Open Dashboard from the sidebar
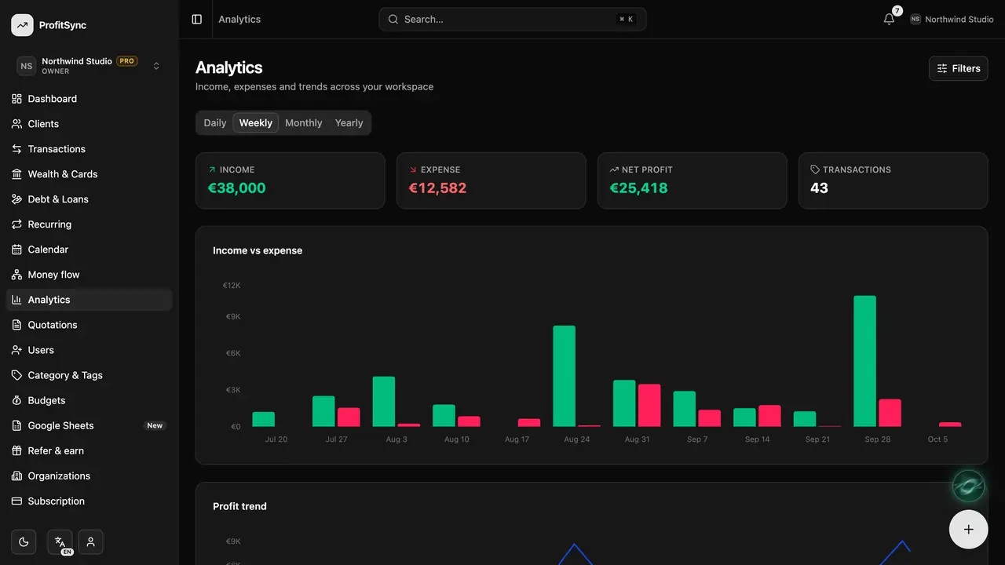The height and width of the screenshot is (565, 1005). tap(89, 99)
